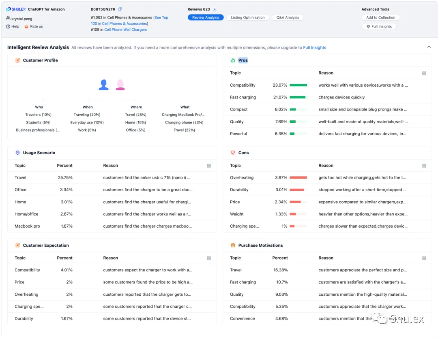Image resolution: width=438 pixels, height=337 pixels.
Task: Click the Help question mark icon
Action: pos(8,26)
